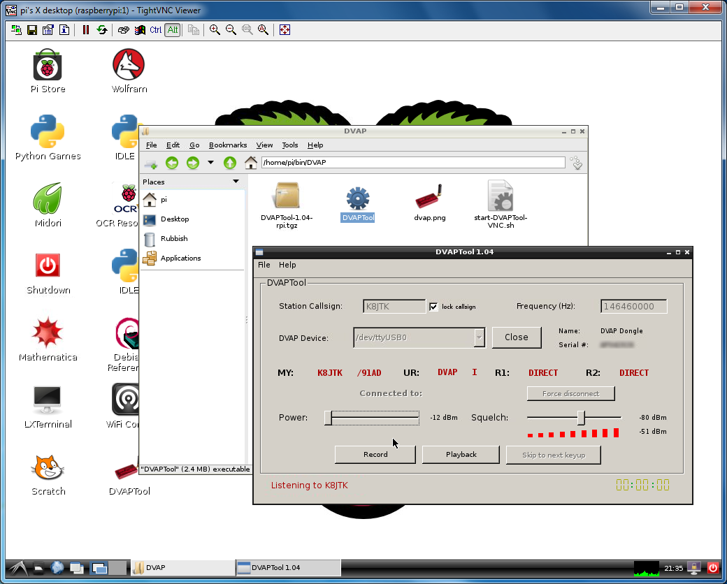727x584 pixels.
Task: Open the Bookmarks menu in file manager
Action: click(x=228, y=145)
